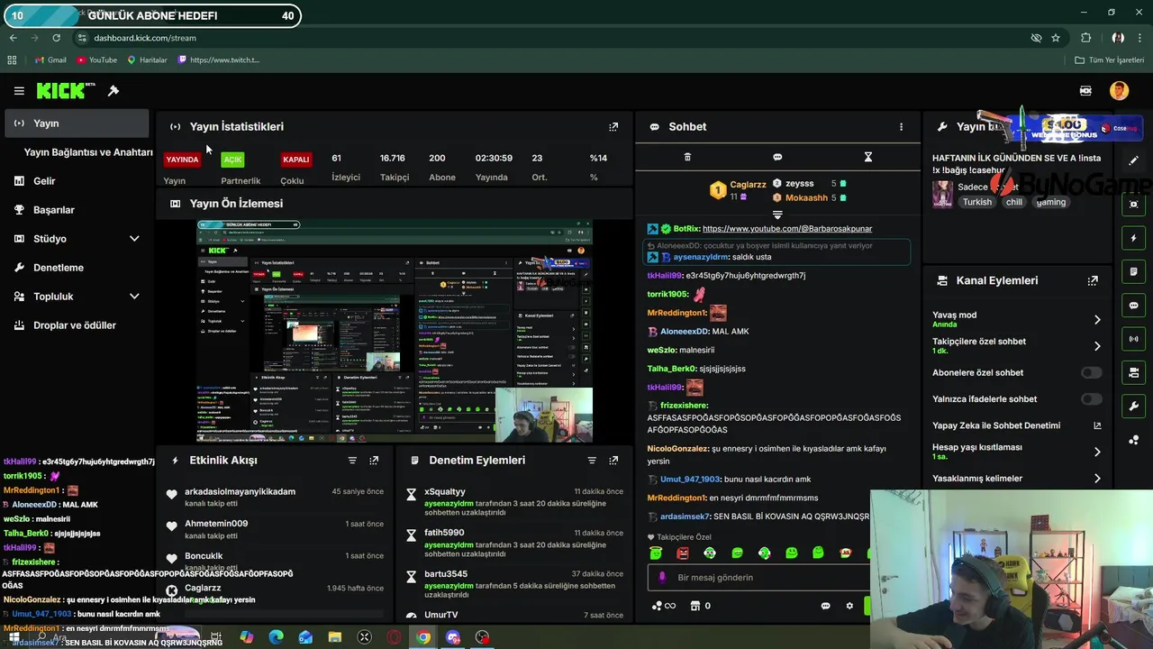The width and height of the screenshot is (1153, 649).
Task: Click the hourglass icon in chat toolbar
Action: pyautogui.click(x=868, y=157)
